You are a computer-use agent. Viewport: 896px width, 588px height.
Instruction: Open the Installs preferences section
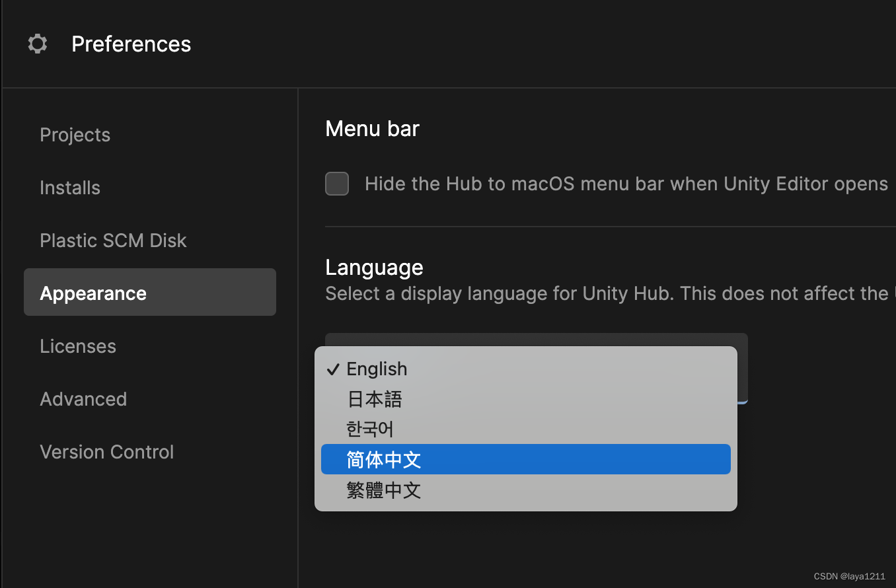pyautogui.click(x=70, y=188)
